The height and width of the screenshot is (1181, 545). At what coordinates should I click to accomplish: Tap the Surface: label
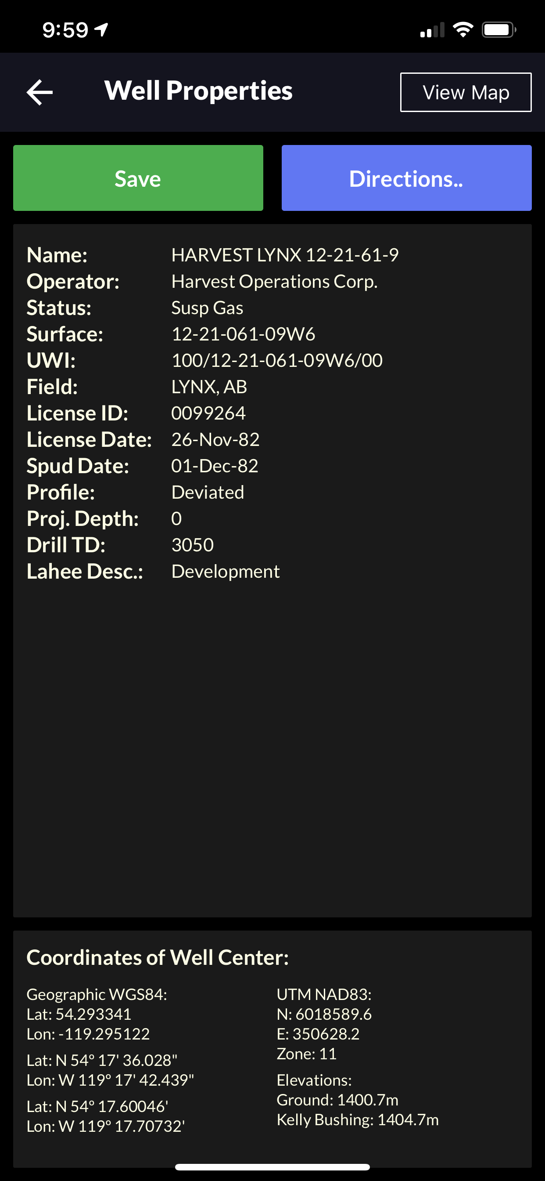tap(65, 334)
